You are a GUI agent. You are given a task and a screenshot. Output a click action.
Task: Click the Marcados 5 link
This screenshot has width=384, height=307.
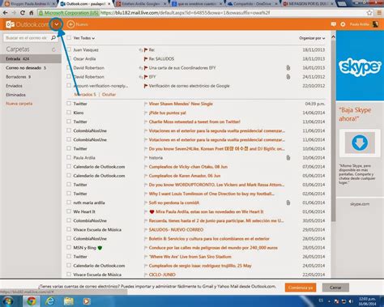[x=85, y=95]
